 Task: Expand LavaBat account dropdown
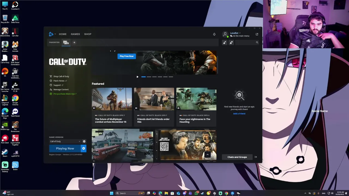click(x=240, y=33)
